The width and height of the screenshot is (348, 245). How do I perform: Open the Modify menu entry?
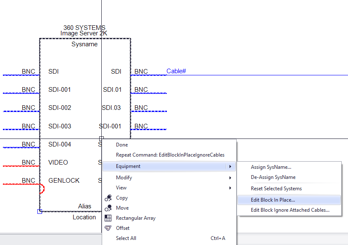coord(169,178)
